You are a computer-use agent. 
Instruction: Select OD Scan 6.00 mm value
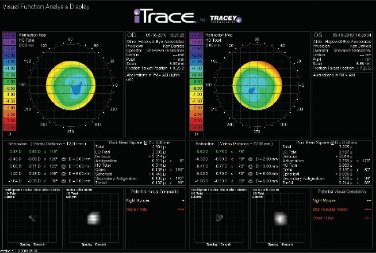[x=177, y=64]
